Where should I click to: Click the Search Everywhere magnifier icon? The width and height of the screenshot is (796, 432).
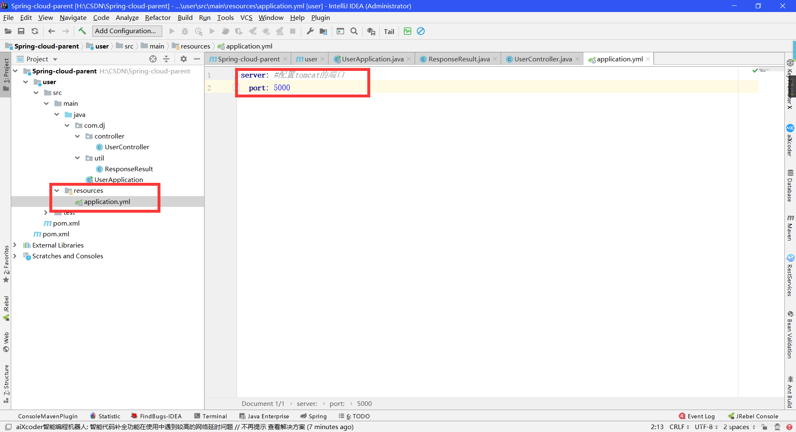point(354,31)
